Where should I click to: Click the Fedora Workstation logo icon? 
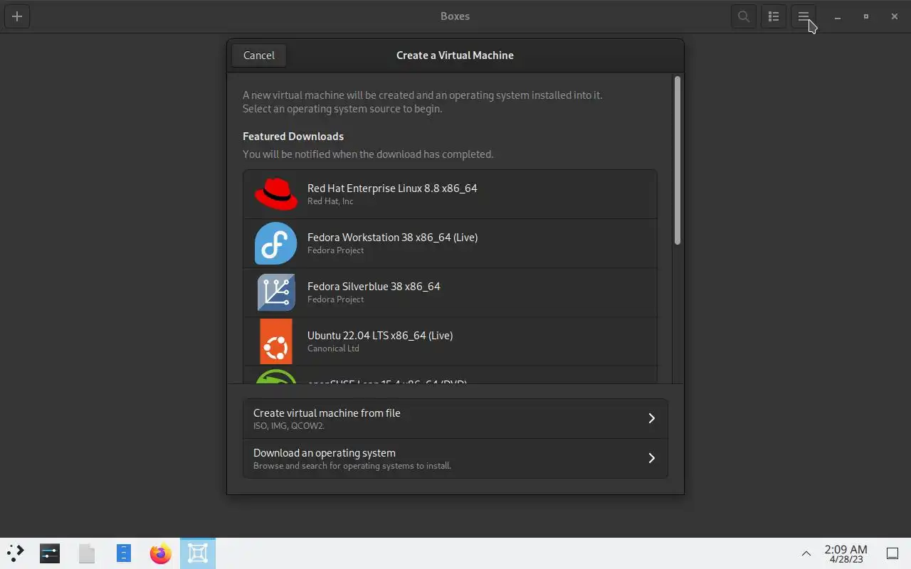point(276,243)
